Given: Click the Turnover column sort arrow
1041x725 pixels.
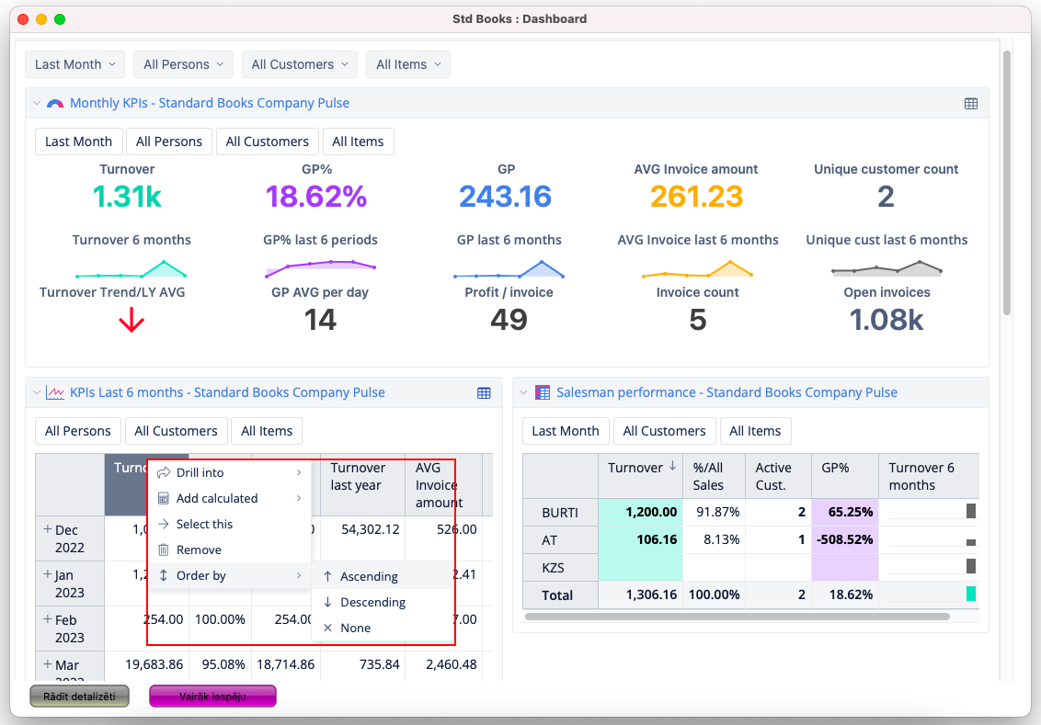Looking at the screenshot, I should [673, 468].
